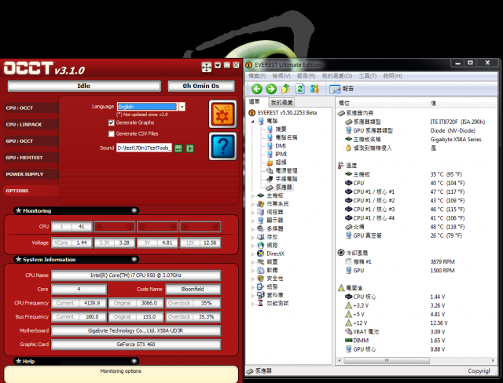Switch to CPU : LINPACK tab

point(31,125)
